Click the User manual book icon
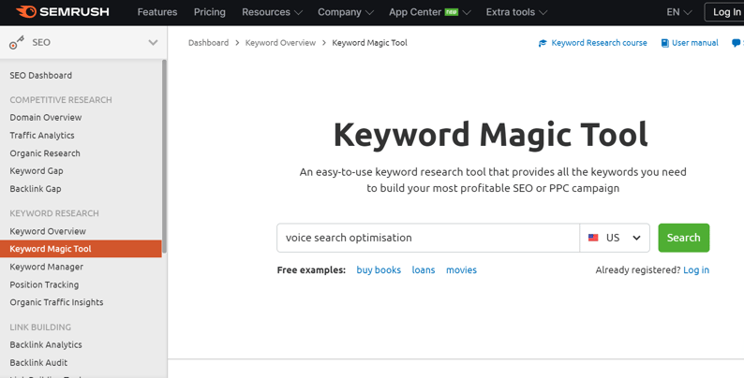Viewport: 744px width, 378px height. pyautogui.click(x=664, y=43)
